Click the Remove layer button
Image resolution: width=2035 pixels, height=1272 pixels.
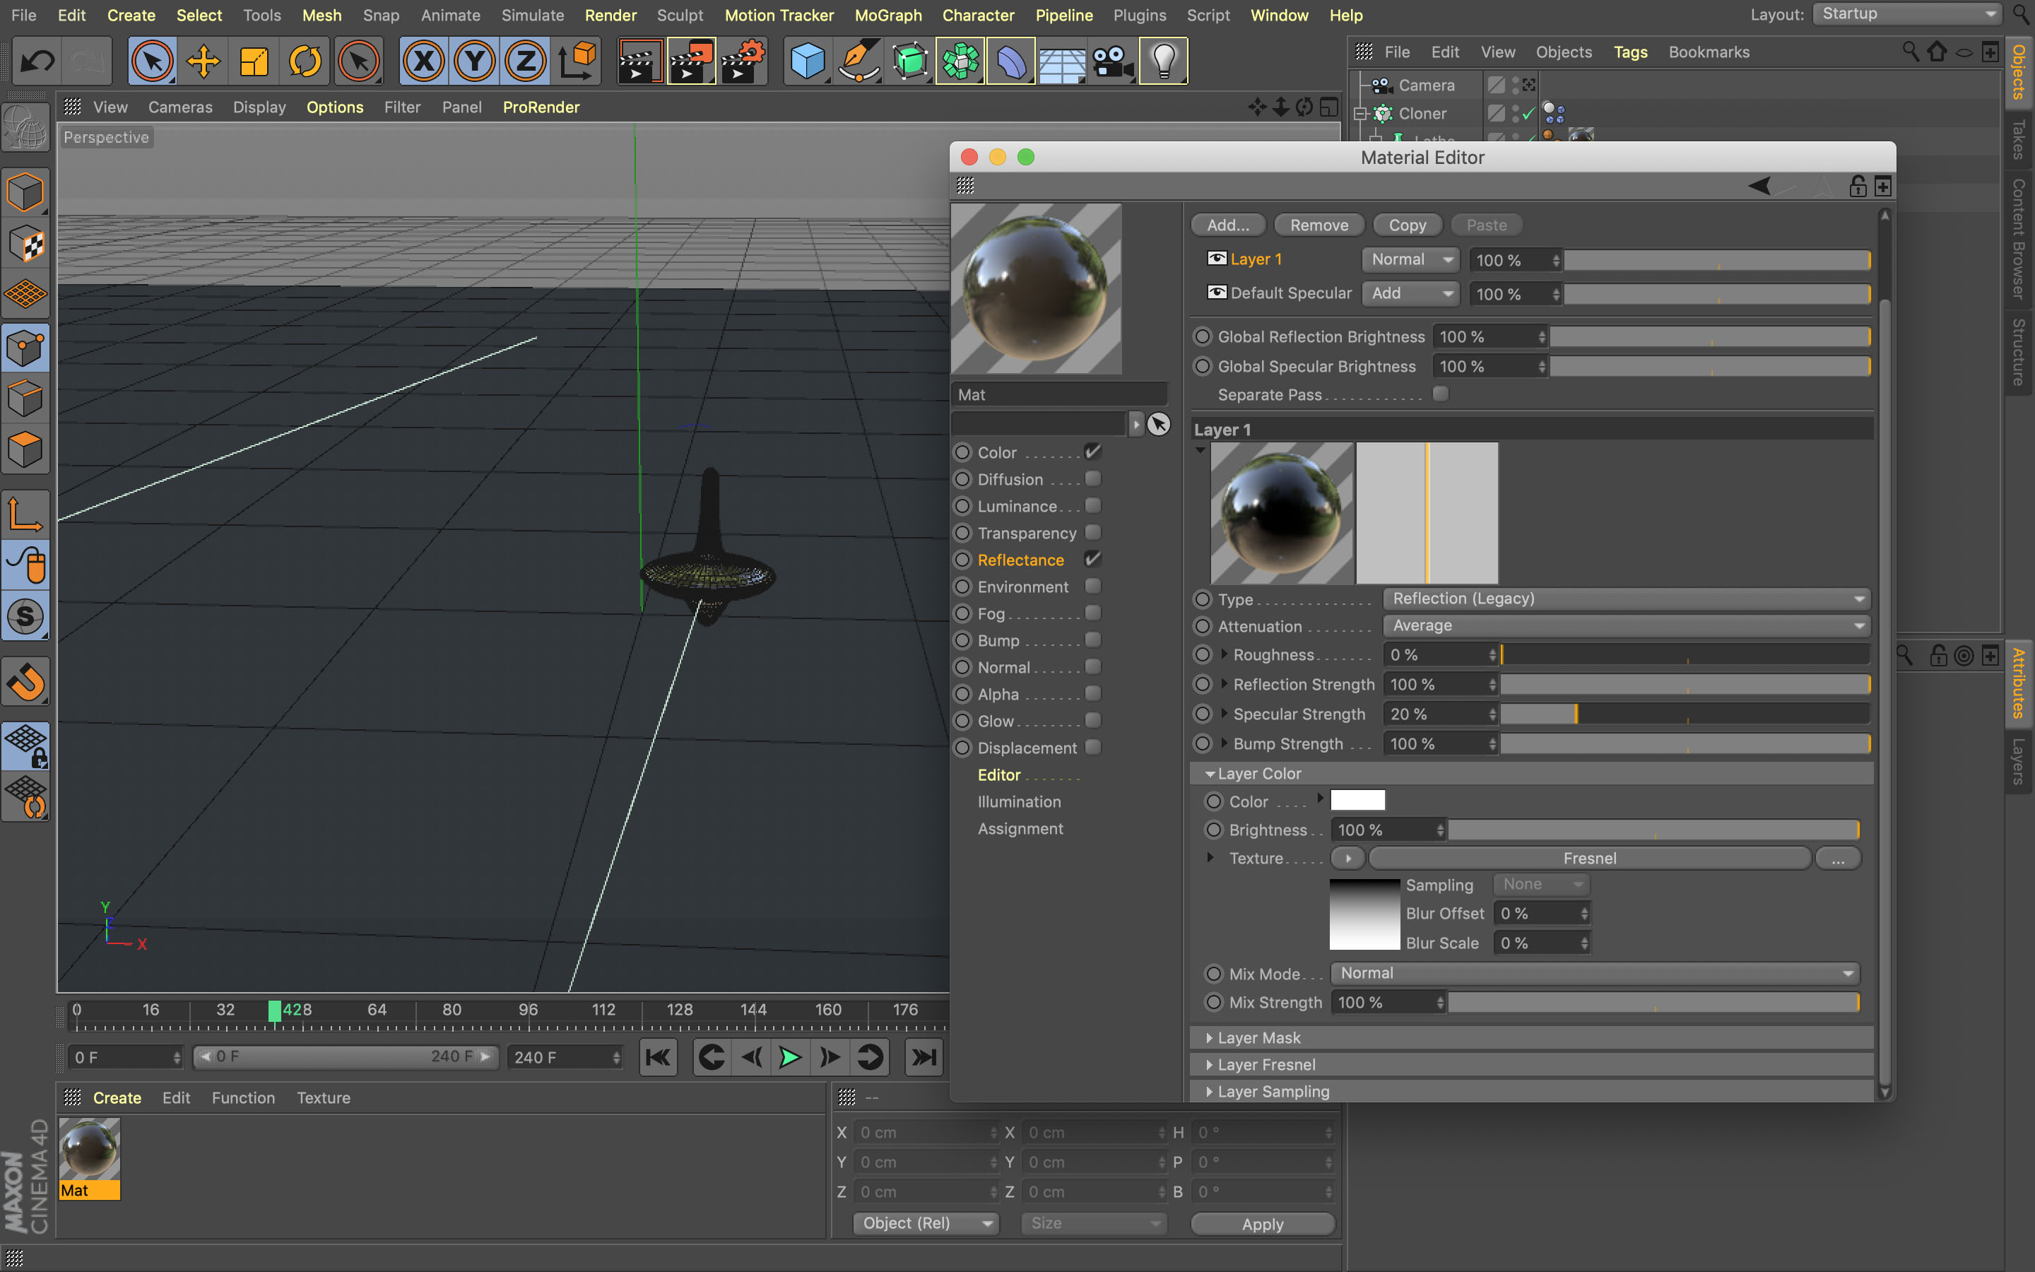pyautogui.click(x=1319, y=225)
